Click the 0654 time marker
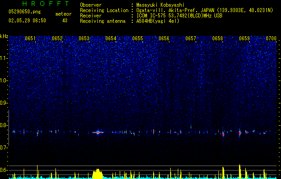Image resolution: width=281 pixels, height=179 pixels. 111,38
